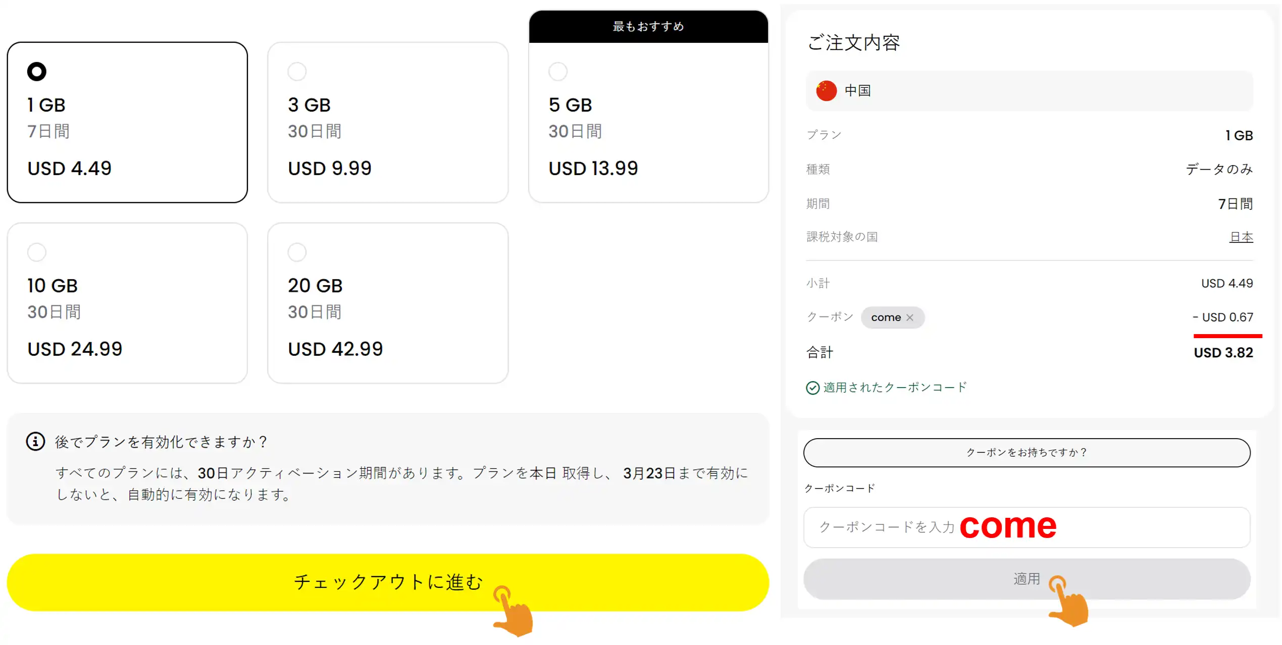
Task: Select the 3 GB plan radio button
Action: click(297, 71)
